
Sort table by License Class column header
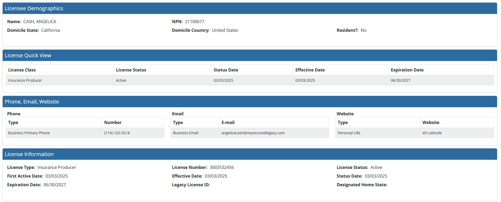(22, 70)
